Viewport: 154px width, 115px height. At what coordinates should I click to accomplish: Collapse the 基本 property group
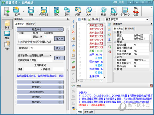point(115,33)
